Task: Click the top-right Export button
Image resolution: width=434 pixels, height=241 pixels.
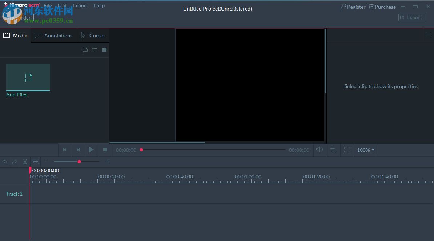Action: coord(411,17)
